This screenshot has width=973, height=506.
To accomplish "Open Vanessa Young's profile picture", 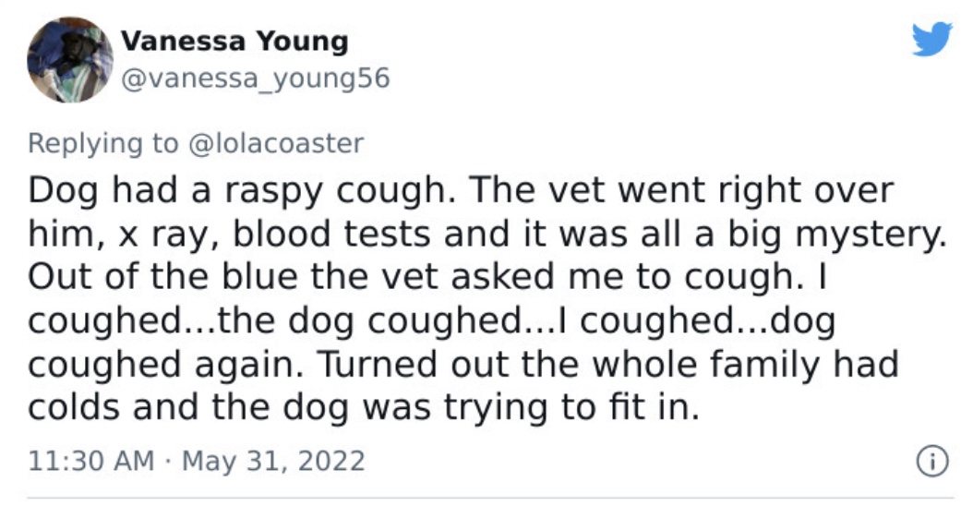I will pyautogui.click(x=70, y=60).
